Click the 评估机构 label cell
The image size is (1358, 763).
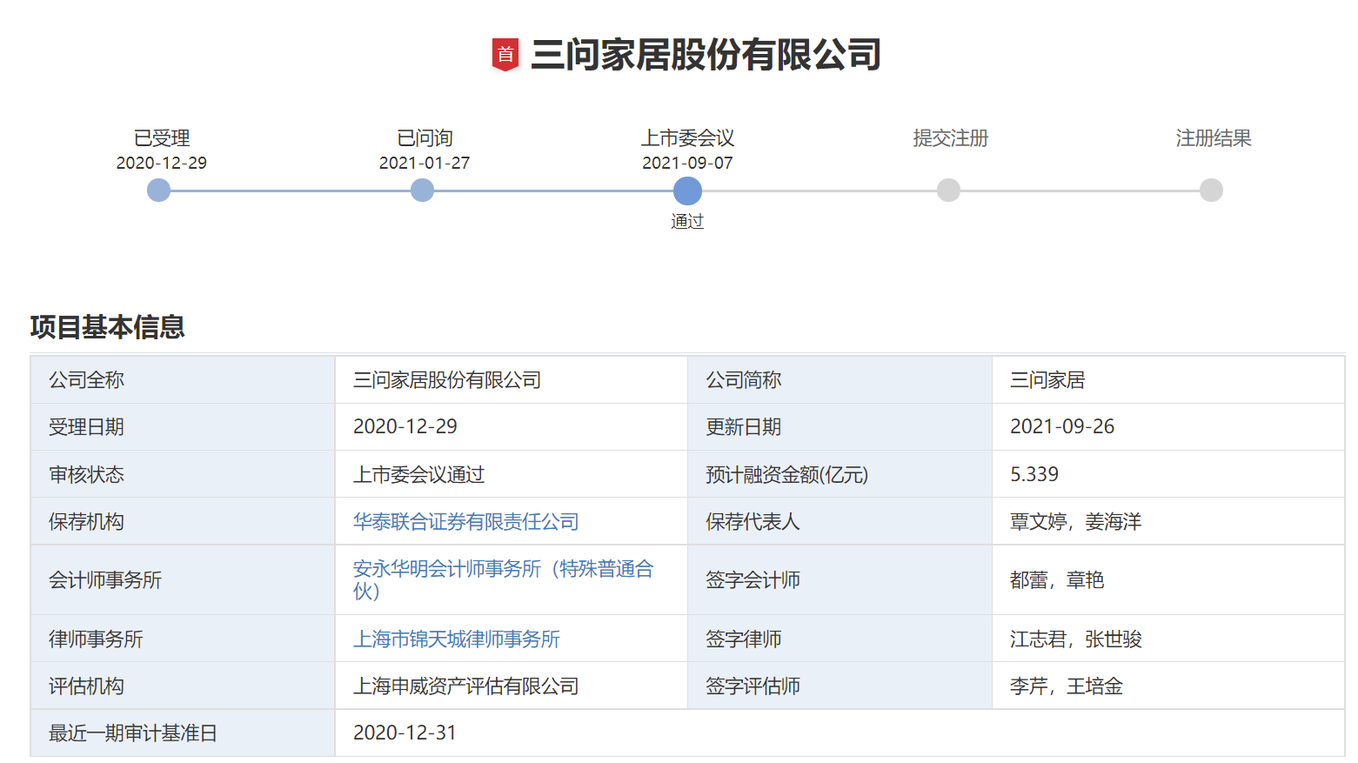coord(183,686)
